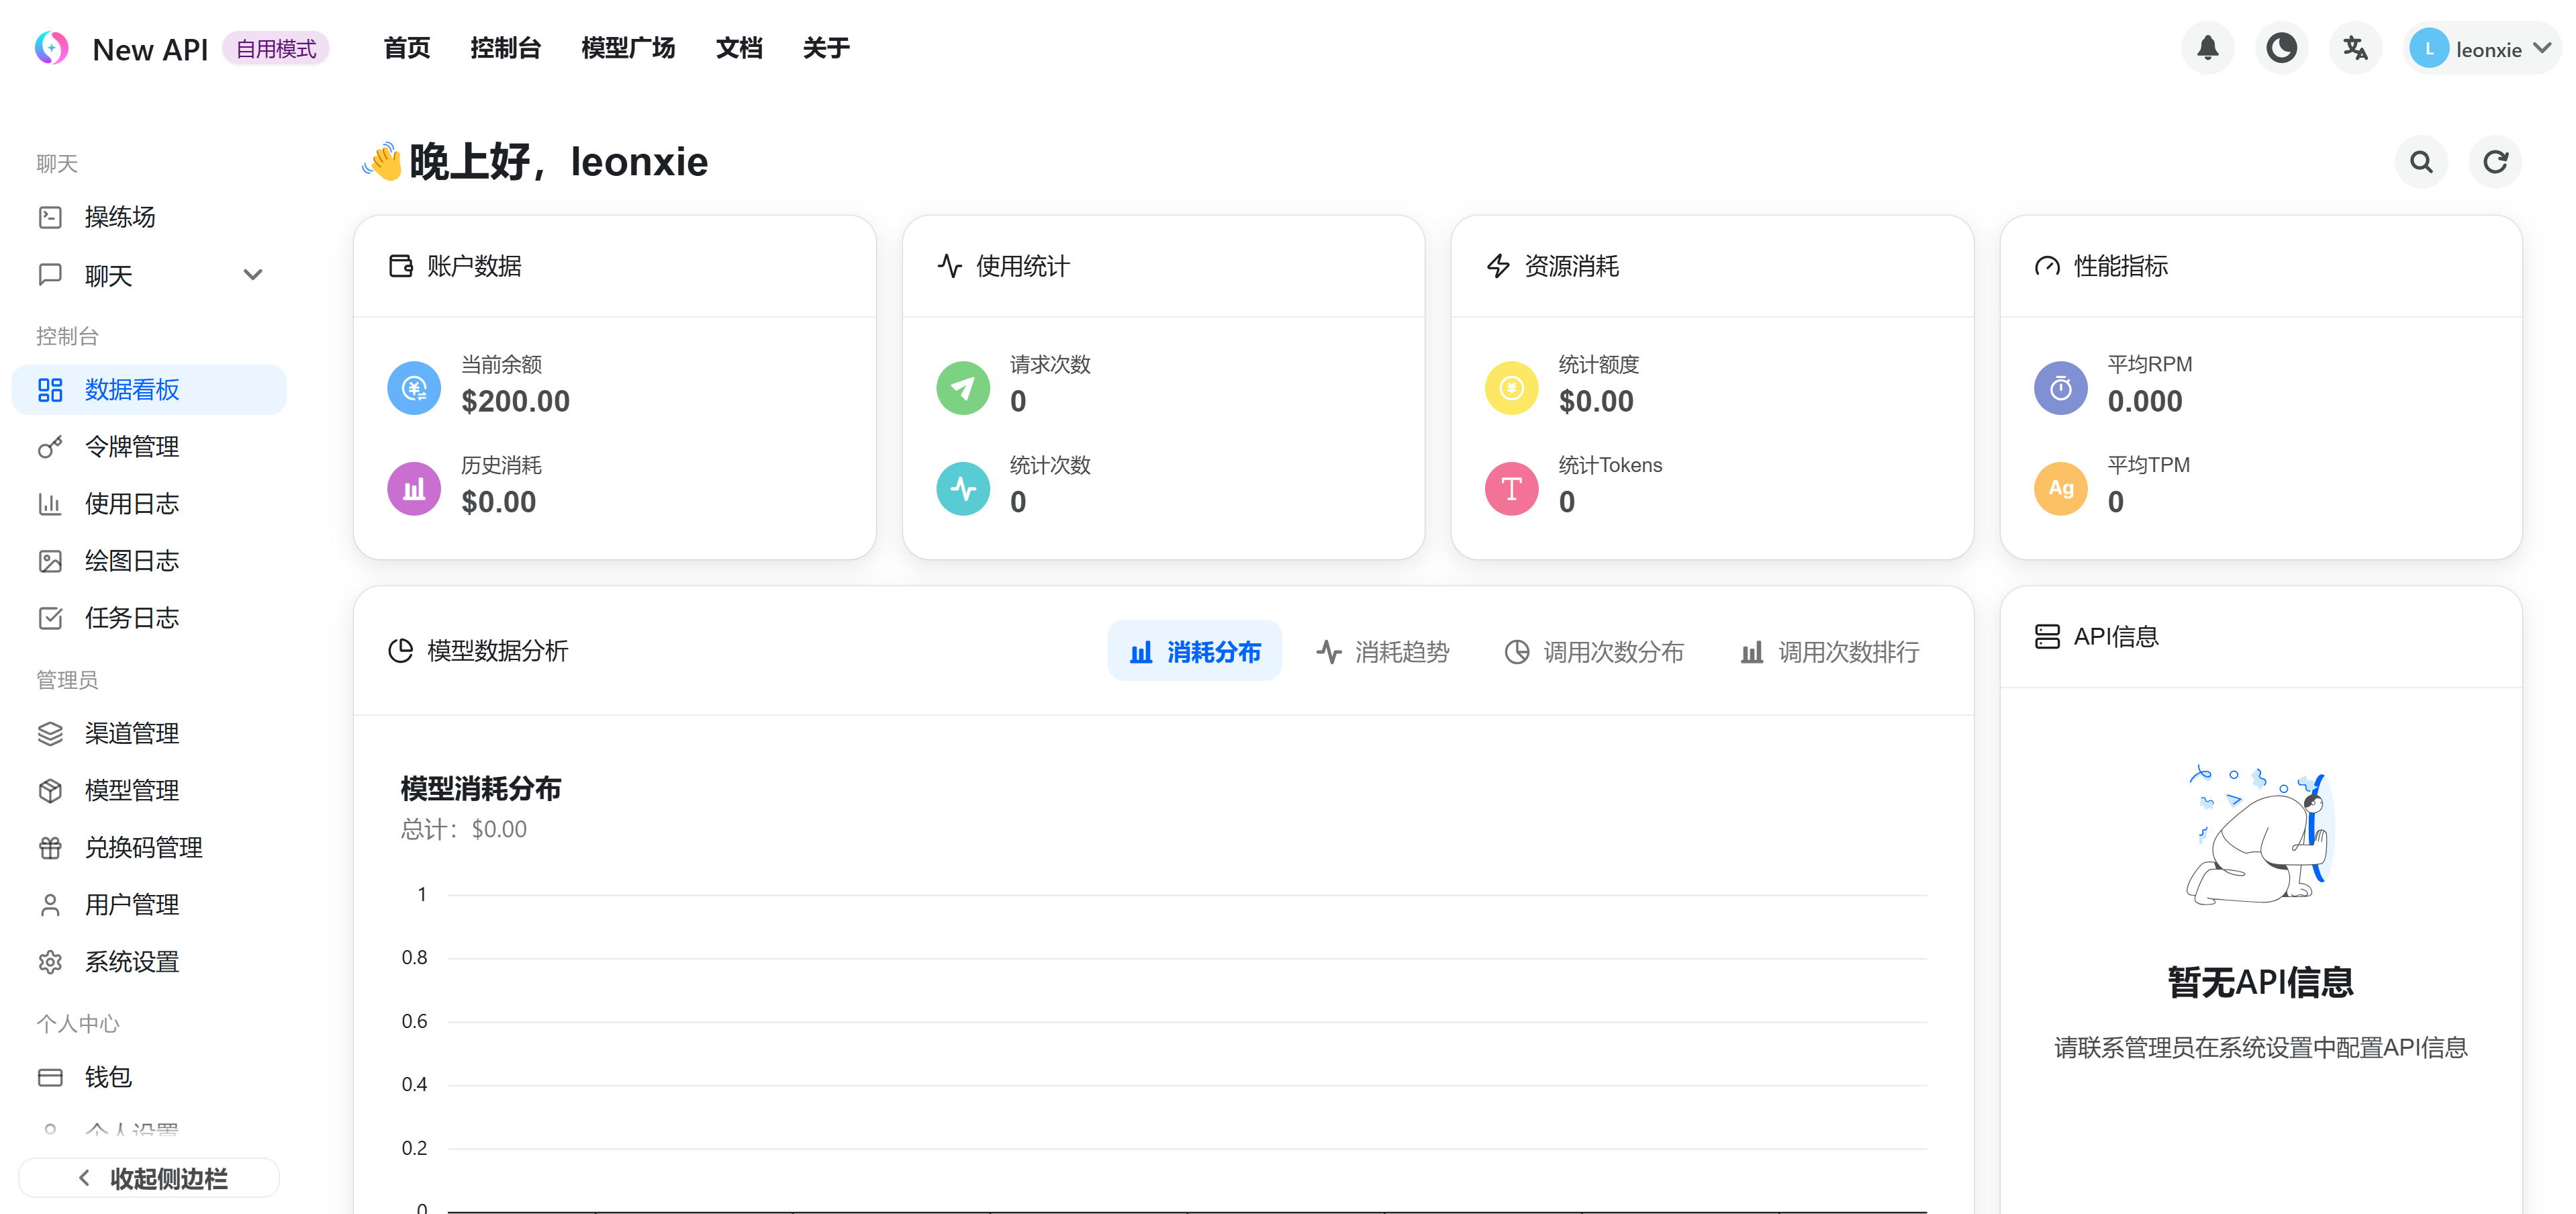The image size is (2576, 1214).
Task: Click the notification bell icon
Action: pyautogui.click(x=2207, y=48)
